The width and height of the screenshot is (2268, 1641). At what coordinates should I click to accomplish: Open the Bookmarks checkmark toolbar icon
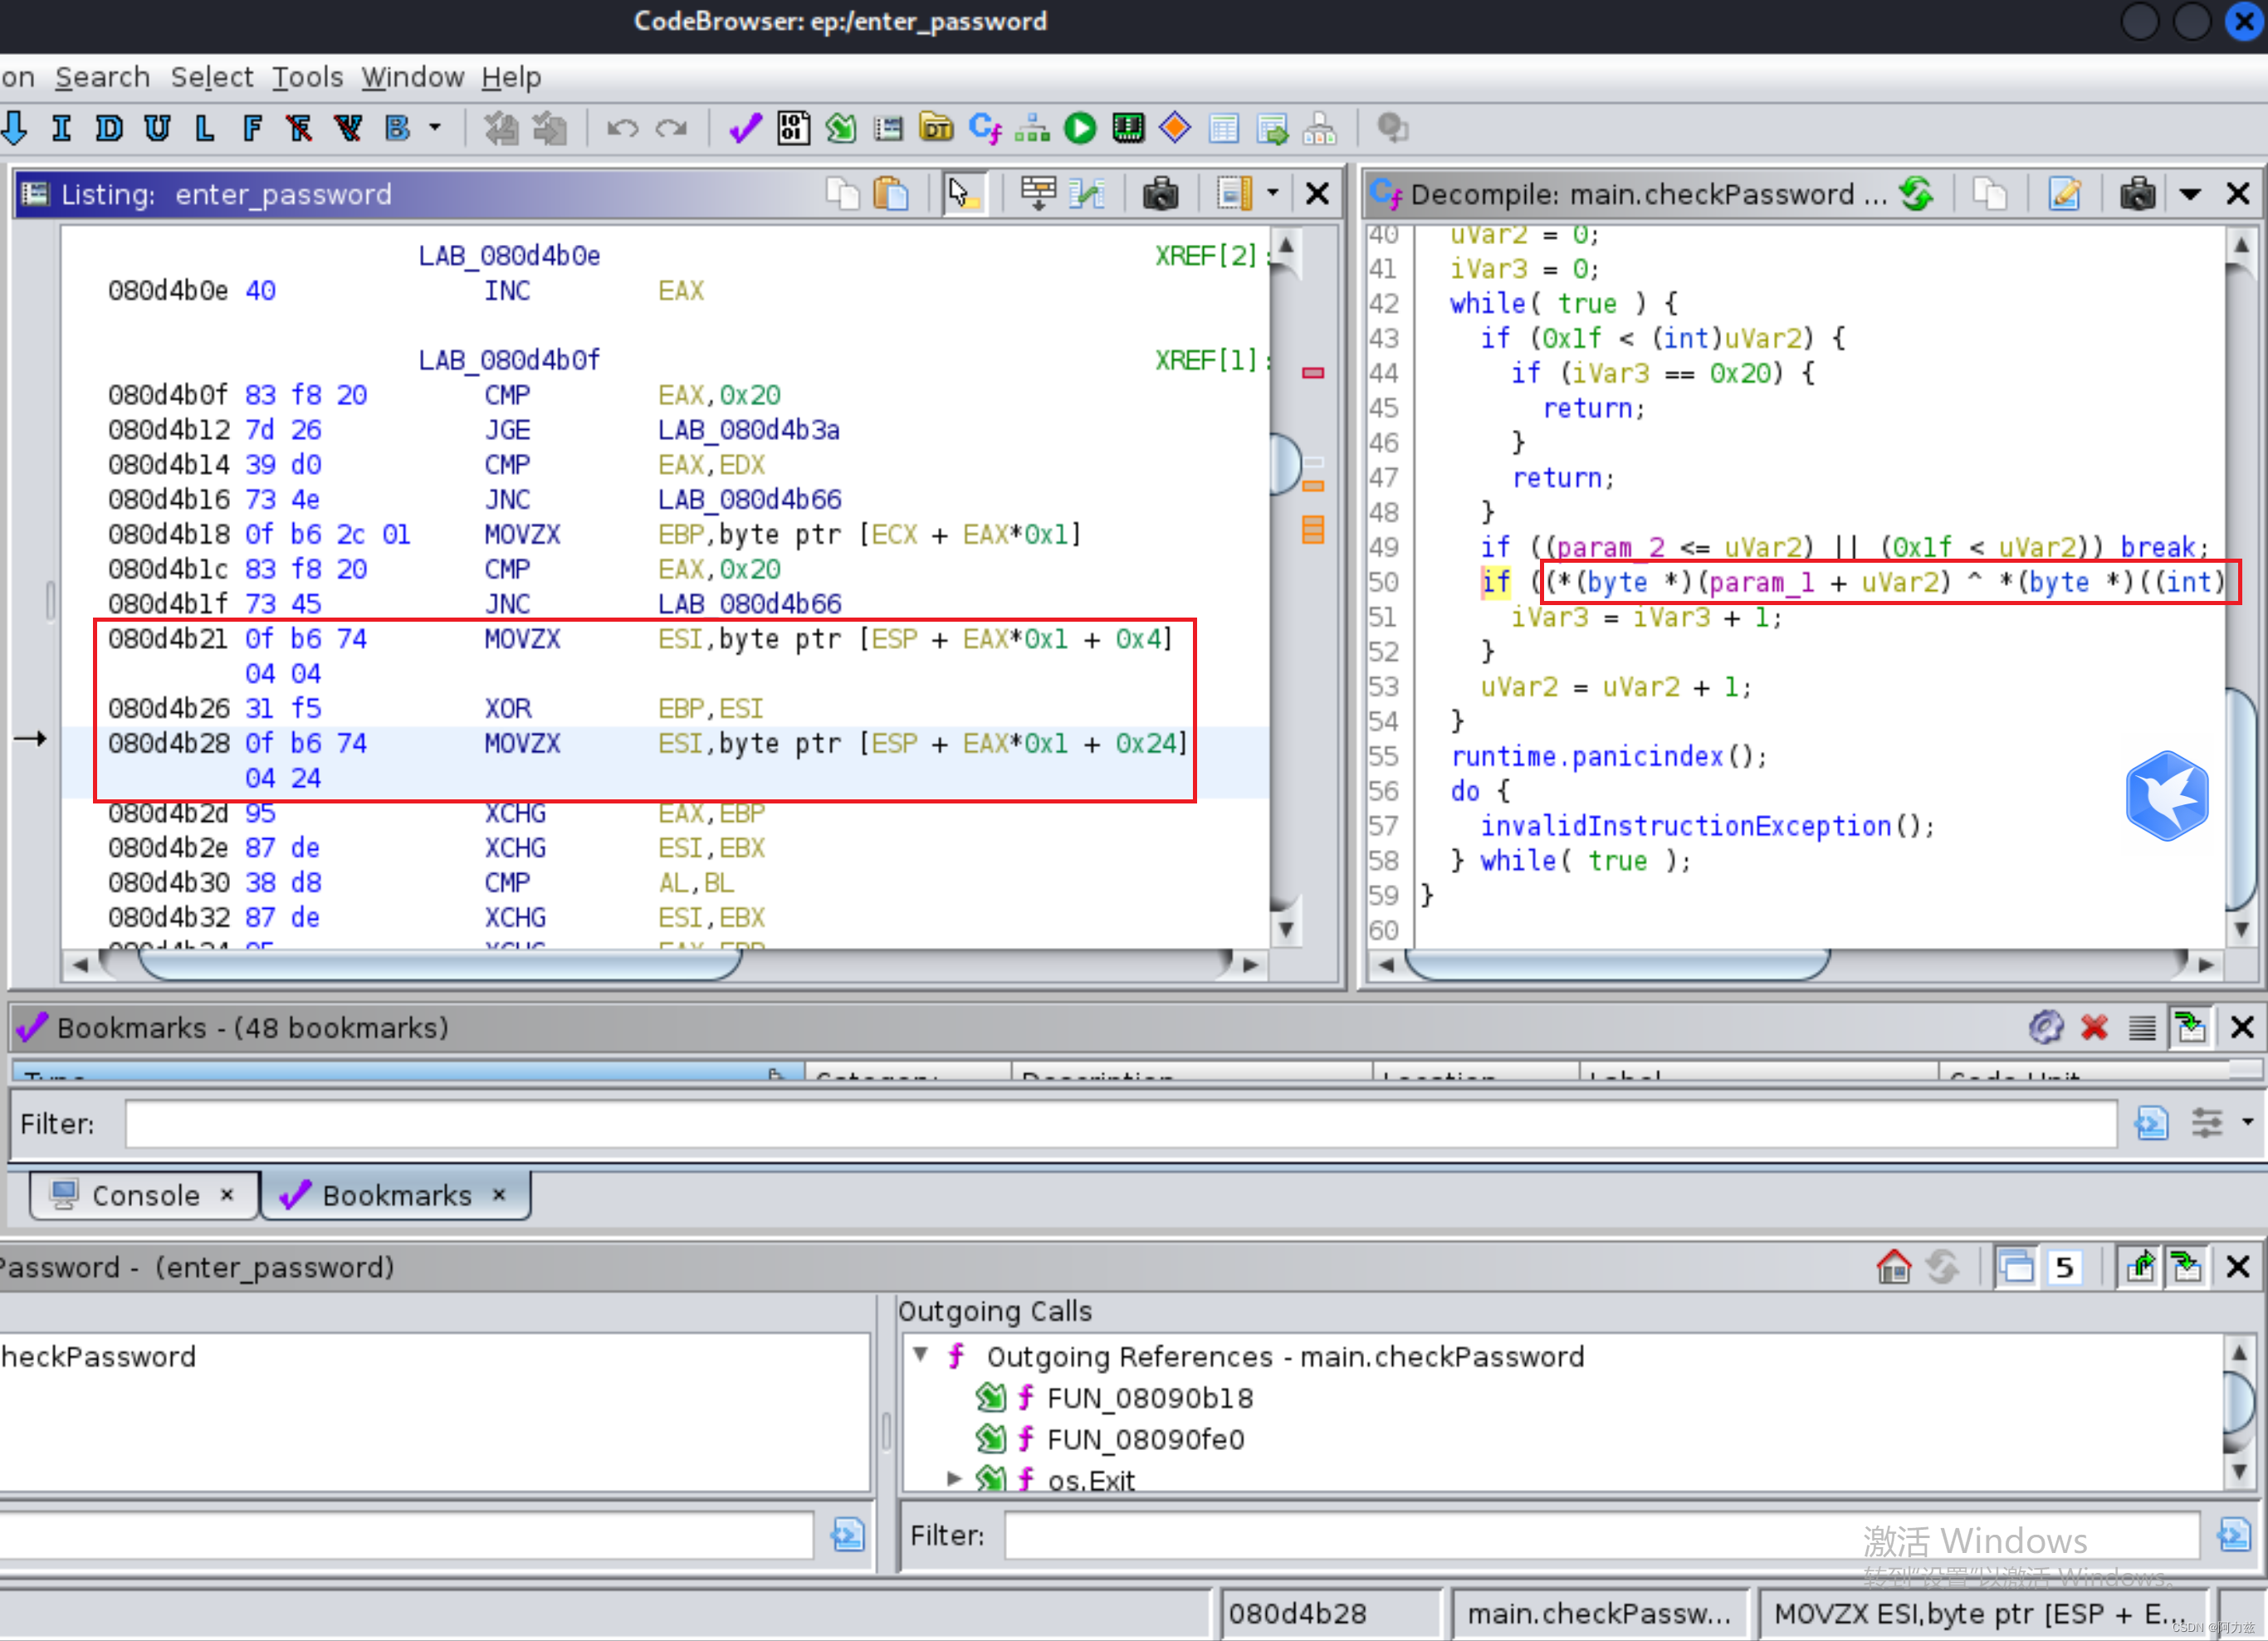pos(745,128)
